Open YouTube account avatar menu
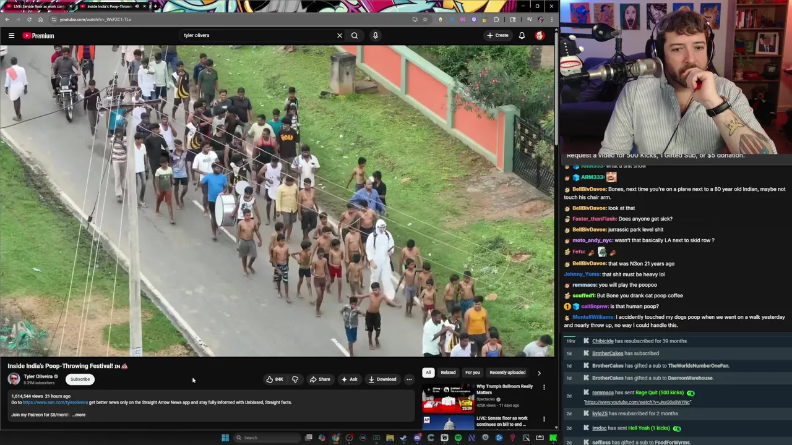This screenshot has width=792, height=445. click(540, 36)
